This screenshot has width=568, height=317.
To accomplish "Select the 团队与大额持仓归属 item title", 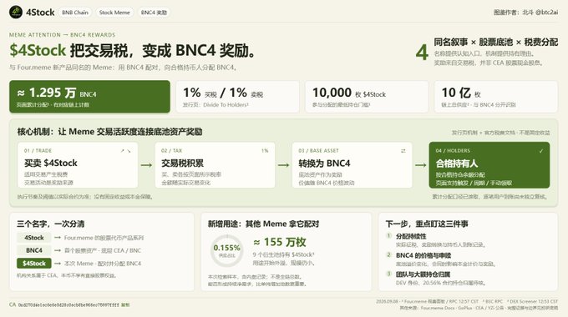I will (x=423, y=274).
